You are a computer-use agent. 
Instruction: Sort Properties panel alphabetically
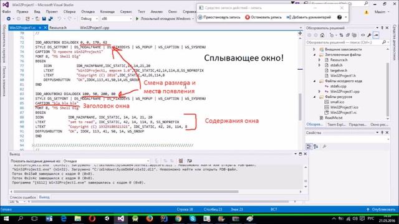pyautogui.click(x=316, y=146)
